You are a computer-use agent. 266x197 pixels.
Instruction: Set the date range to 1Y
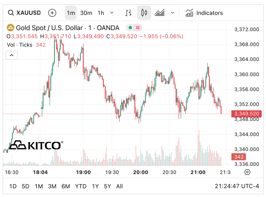pos(95,186)
